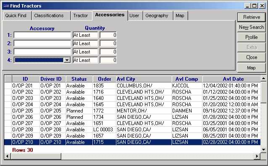Open the Tractor tab
Viewport: 268px width, 166px height.
coord(81,15)
